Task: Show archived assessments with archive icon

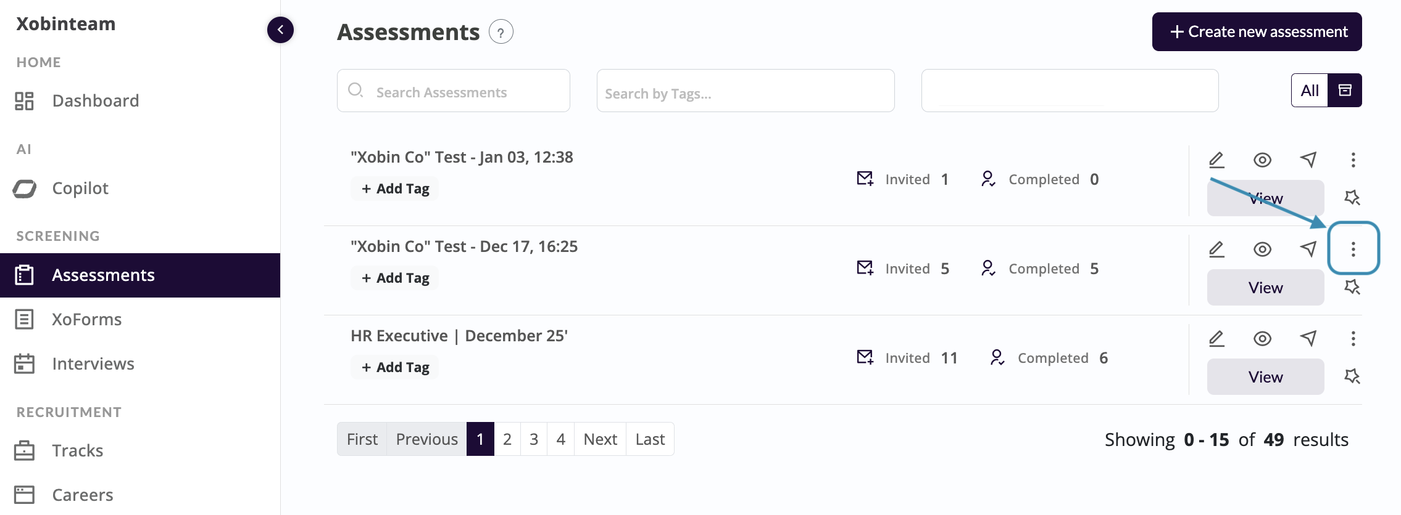Action: [1345, 91]
